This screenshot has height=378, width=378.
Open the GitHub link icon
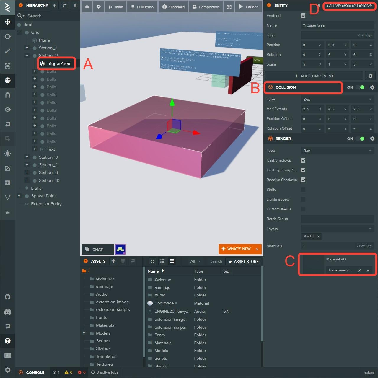pos(8,297)
